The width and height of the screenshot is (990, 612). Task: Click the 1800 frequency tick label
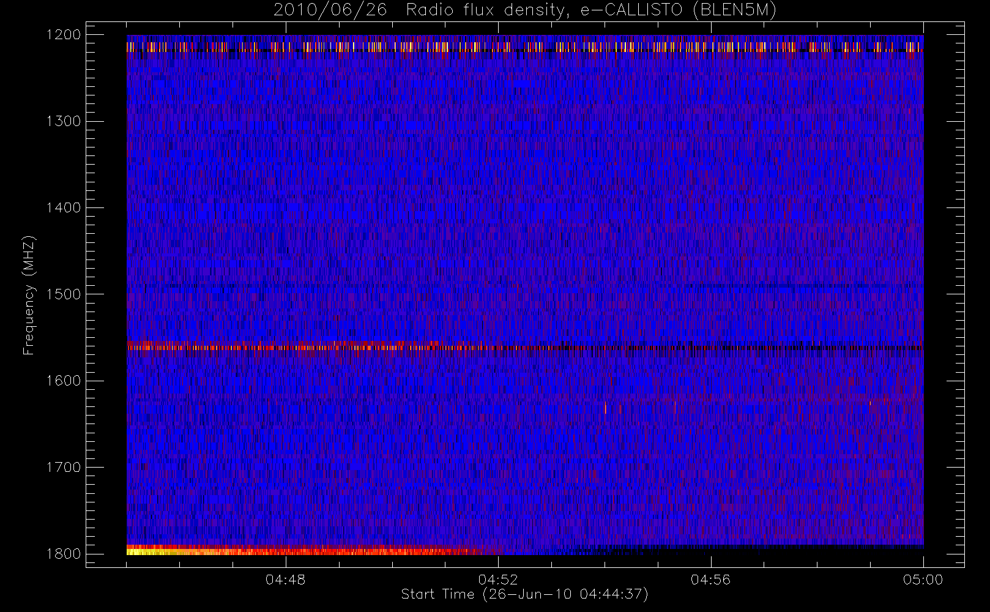[64, 554]
